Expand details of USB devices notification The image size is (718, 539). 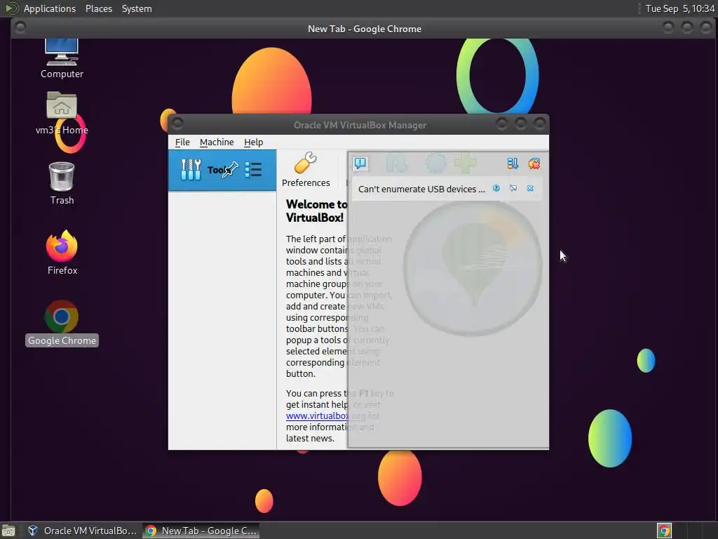click(513, 188)
